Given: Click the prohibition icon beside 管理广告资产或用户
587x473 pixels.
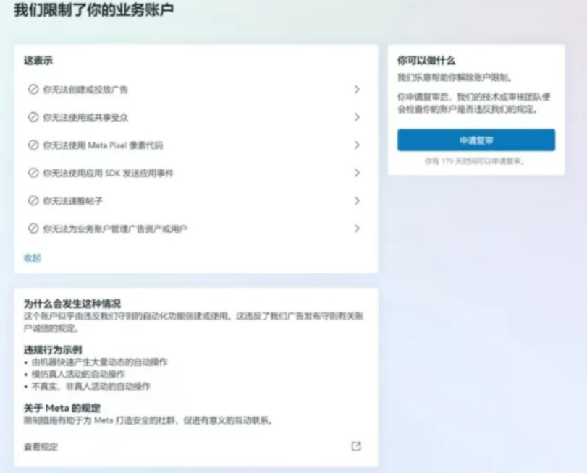Looking at the screenshot, I should 33,229.
